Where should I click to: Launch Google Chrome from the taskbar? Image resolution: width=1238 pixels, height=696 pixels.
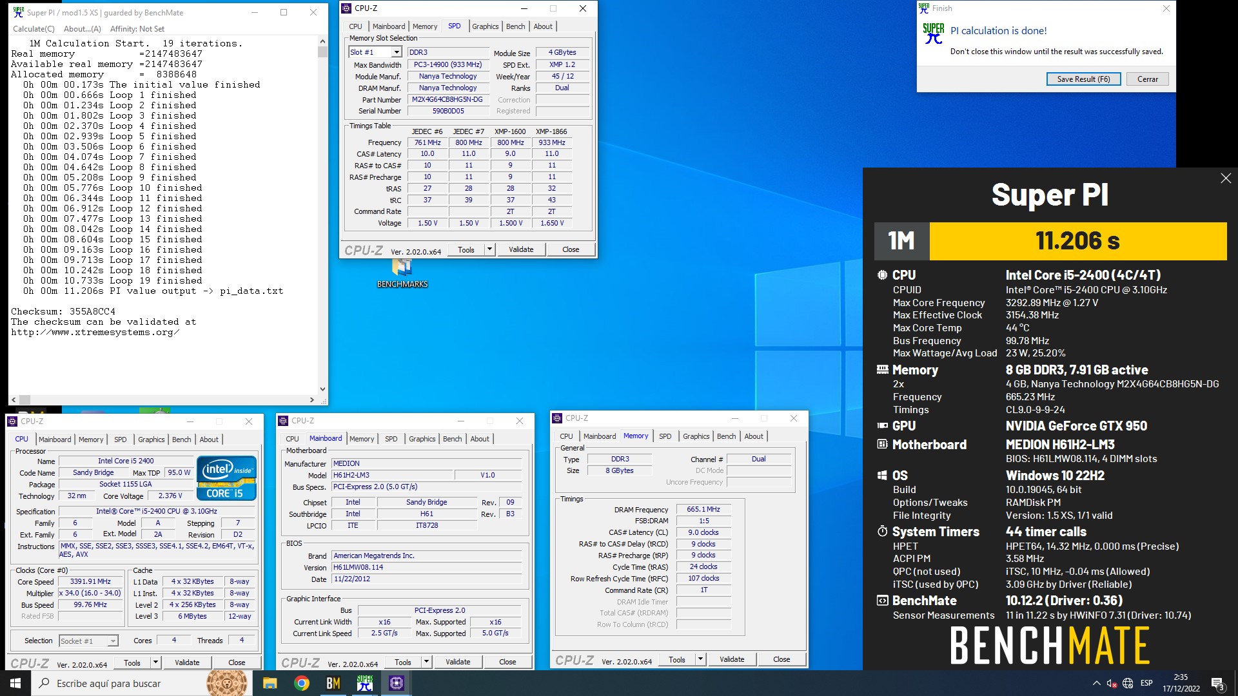tap(301, 683)
